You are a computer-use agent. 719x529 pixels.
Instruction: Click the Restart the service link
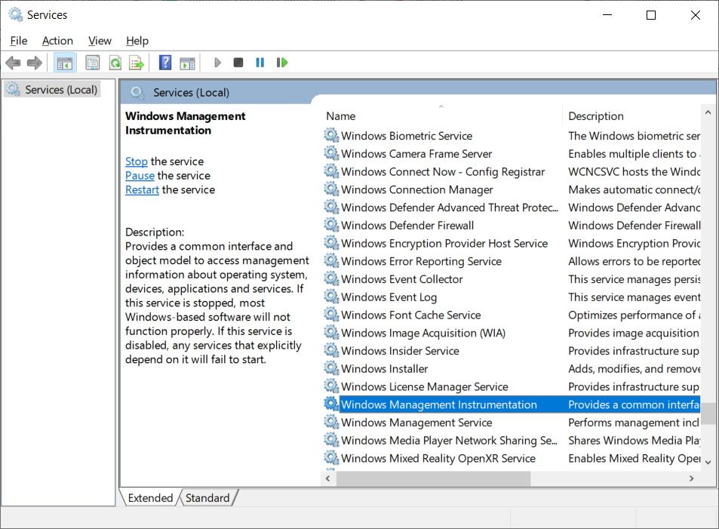click(x=142, y=189)
